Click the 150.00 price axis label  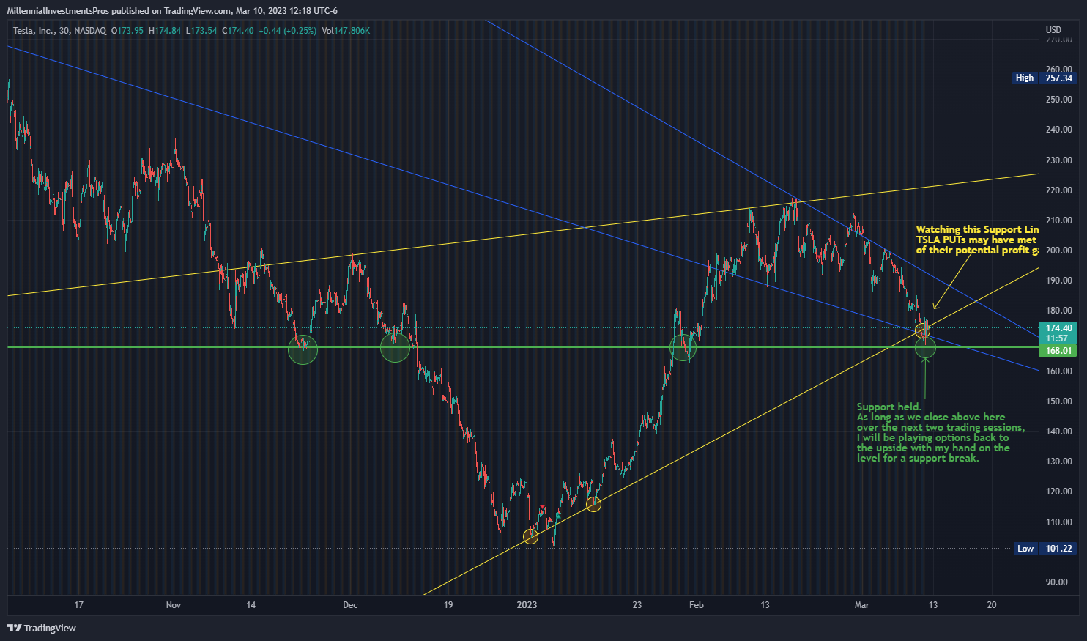point(1059,401)
